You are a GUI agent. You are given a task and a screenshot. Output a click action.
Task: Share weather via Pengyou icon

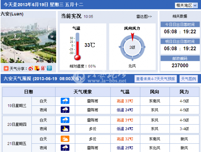tap(49, 68)
